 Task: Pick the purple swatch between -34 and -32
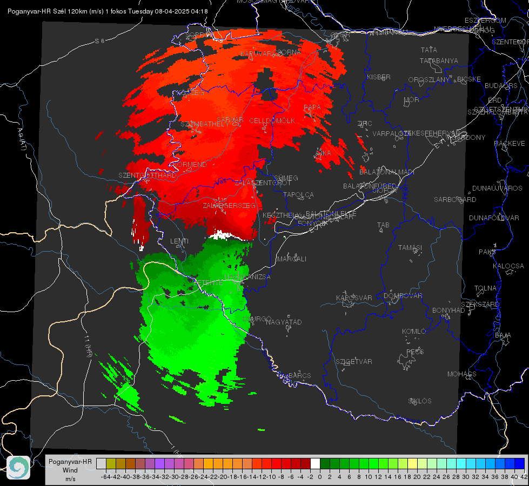coord(159,464)
